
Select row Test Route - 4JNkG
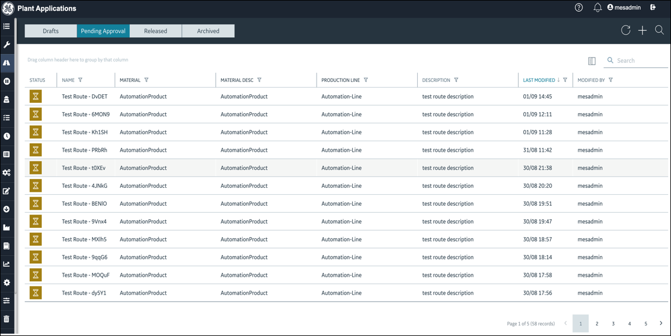[346, 186]
